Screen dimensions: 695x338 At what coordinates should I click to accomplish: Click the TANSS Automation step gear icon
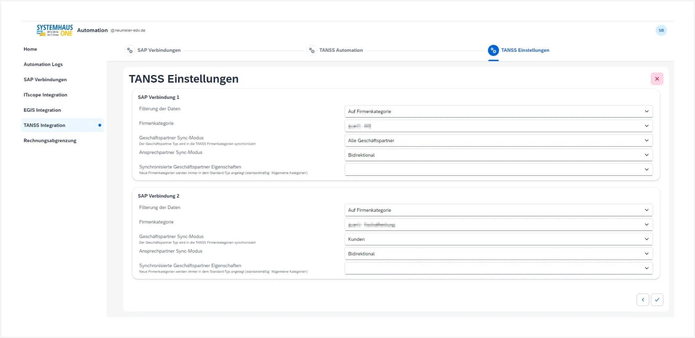[x=312, y=50]
